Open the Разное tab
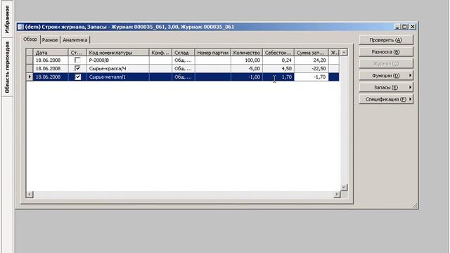This screenshot has height=253, width=450. pos(50,40)
